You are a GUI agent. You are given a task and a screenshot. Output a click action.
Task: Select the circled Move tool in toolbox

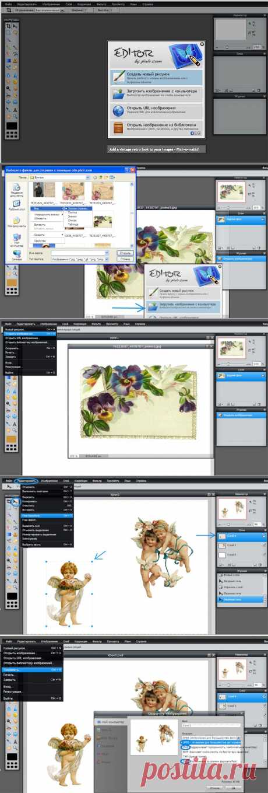[x=15, y=501]
